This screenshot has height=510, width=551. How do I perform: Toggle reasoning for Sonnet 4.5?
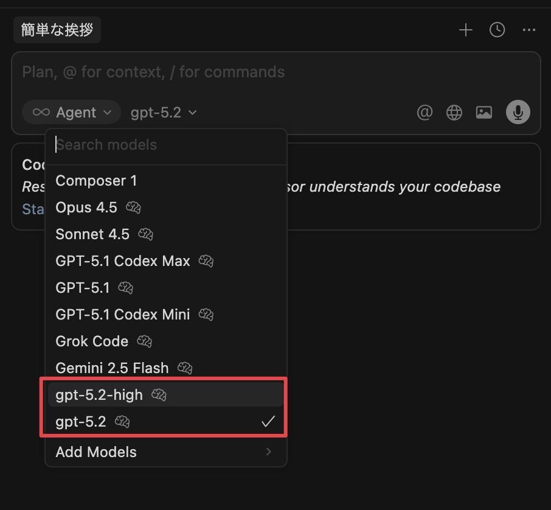145,234
